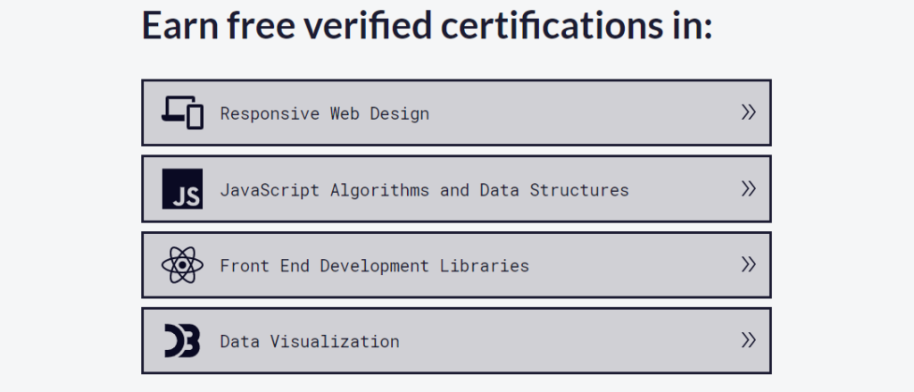Screen dimensions: 914x392
Task: Open the Front End Development Libraries label
Action: coord(374,265)
